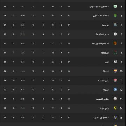Open team الاتحاد السكندري
The width and height of the screenshot is (126, 126).
coord(101,16)
